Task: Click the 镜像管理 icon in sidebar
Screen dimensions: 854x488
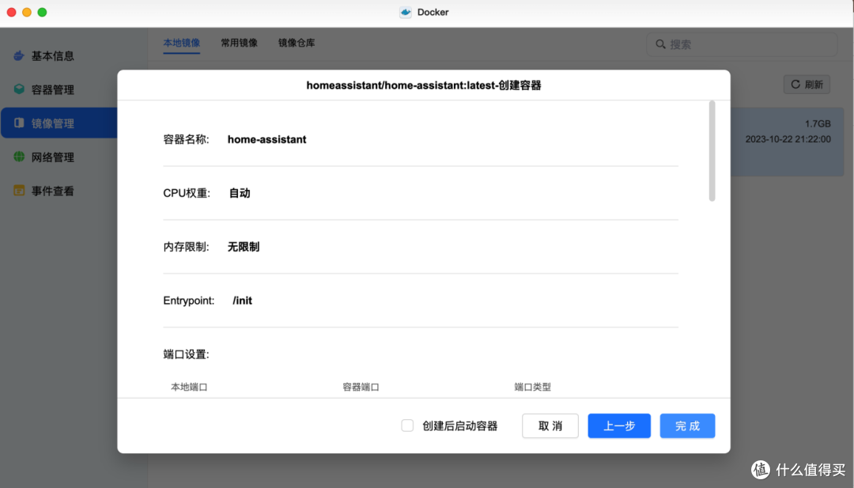Action: coord(19,123)
